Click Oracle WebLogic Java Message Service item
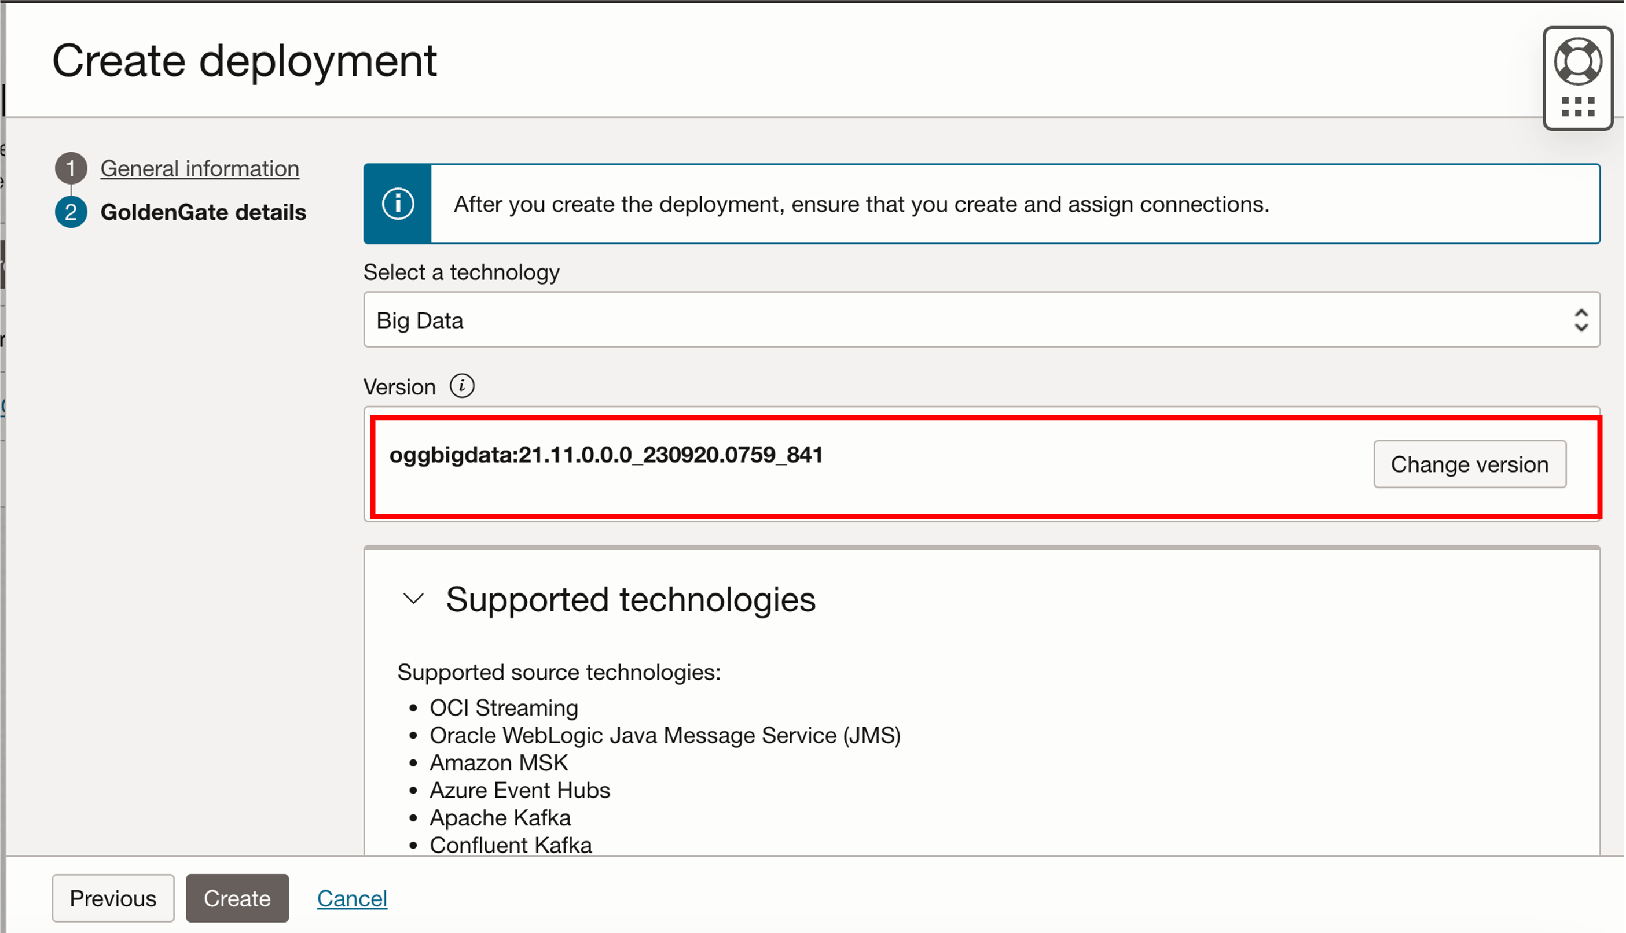This screenshot has height=933, width=1626. [665, 735]
